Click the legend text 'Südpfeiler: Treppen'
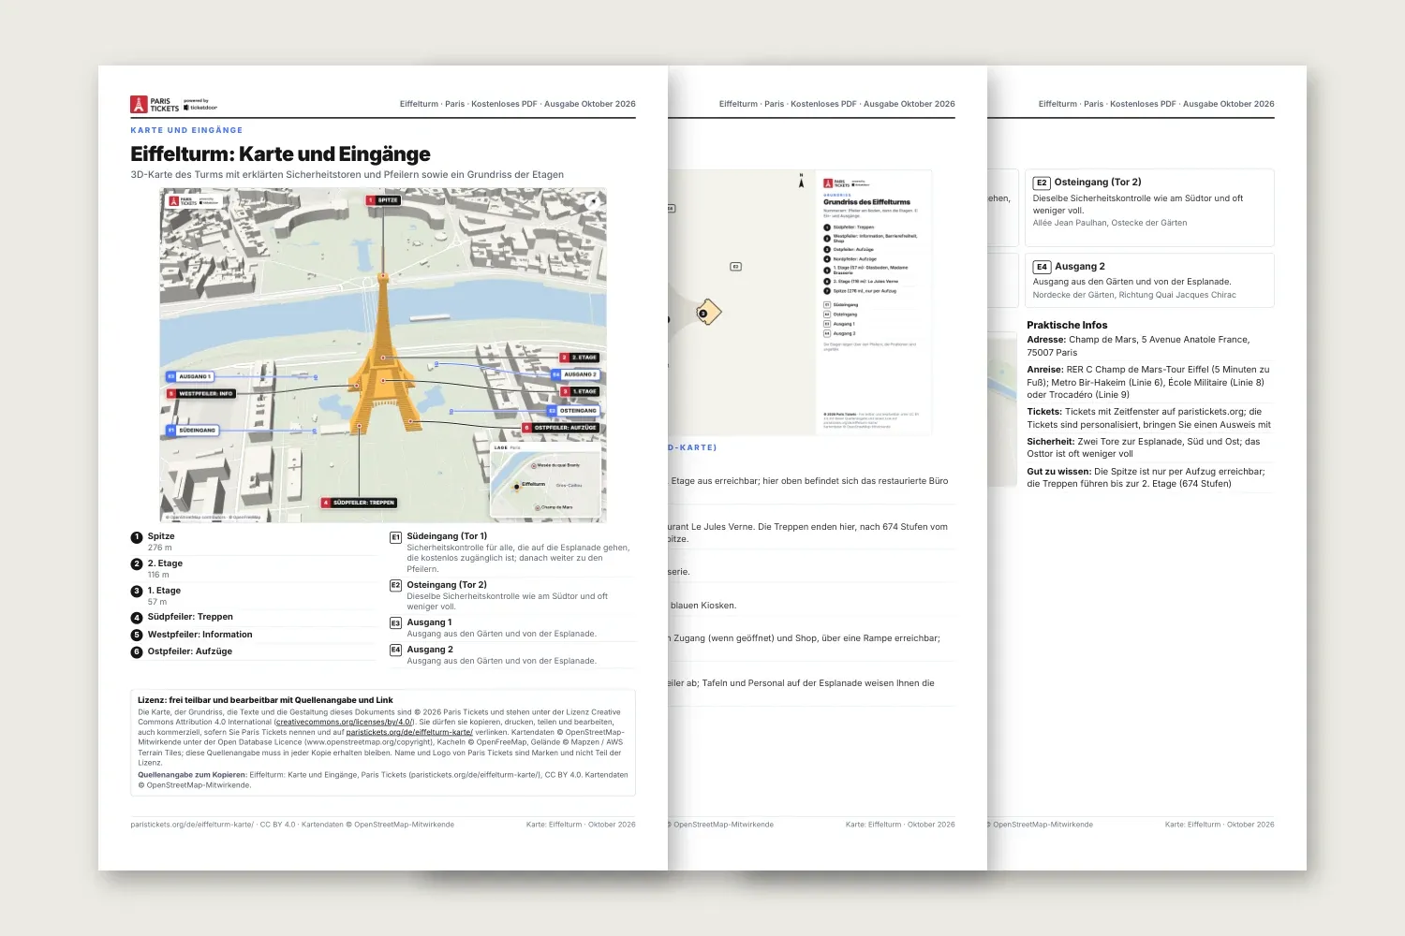 [190, 617]
